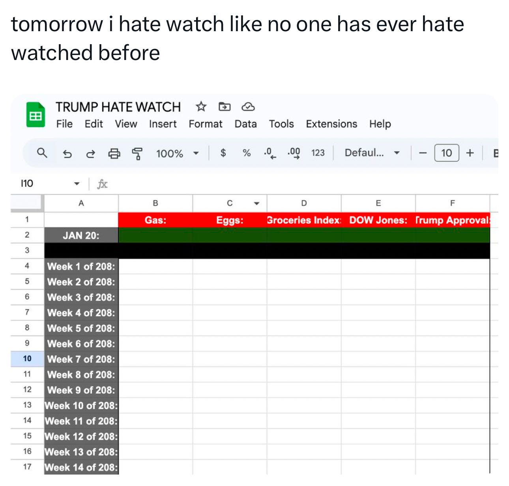Click the move to folder icon
509x486 pixels.
click(225, 107)
